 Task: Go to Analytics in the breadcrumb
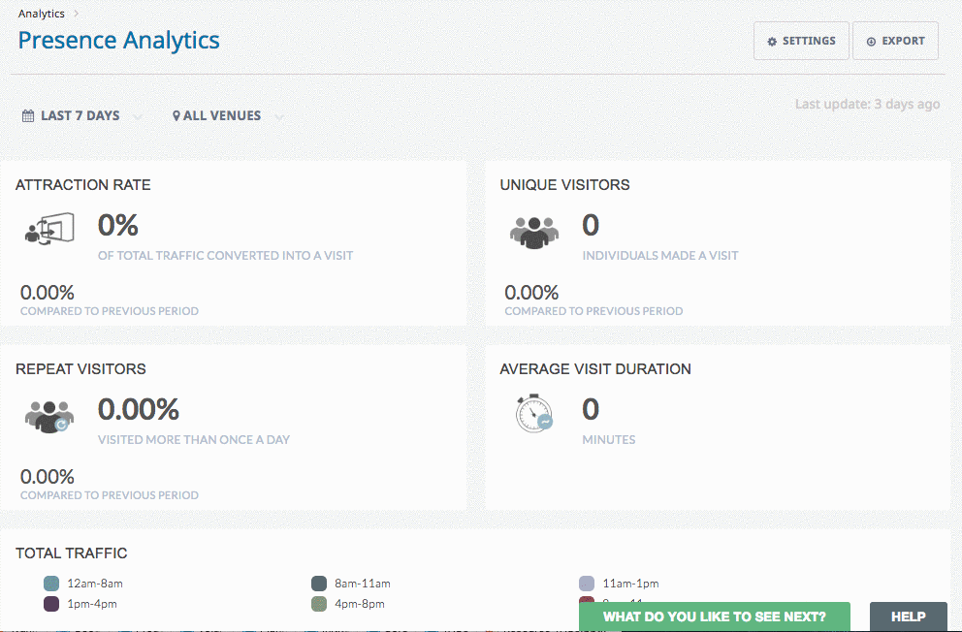click(42, 14)
